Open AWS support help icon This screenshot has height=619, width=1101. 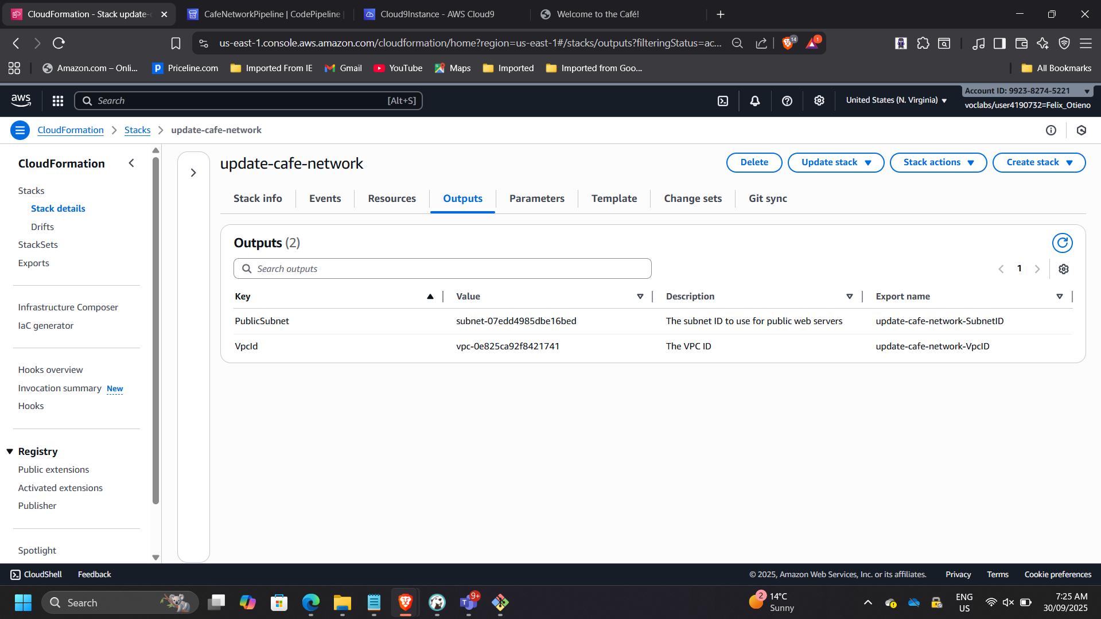point(787,101)
